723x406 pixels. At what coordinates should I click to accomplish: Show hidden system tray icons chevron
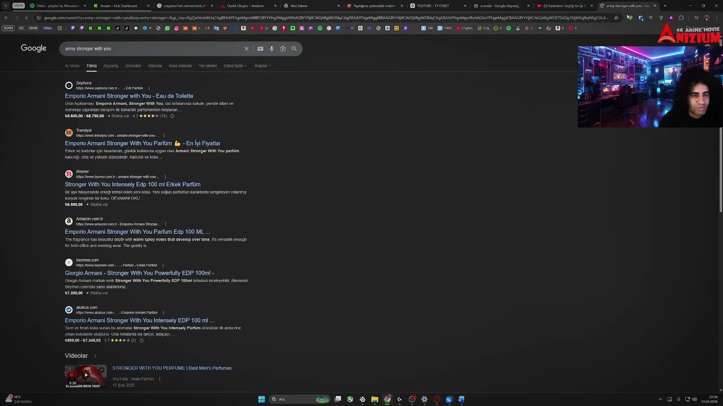tap(660, 399)
